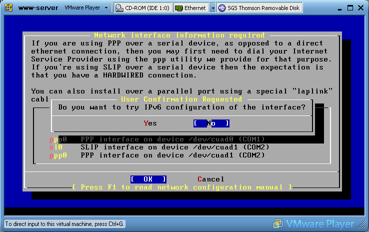369x232 pixels.
Task: Click the VMware Player logo icon at bottom
Action: [x=278, y=223]
